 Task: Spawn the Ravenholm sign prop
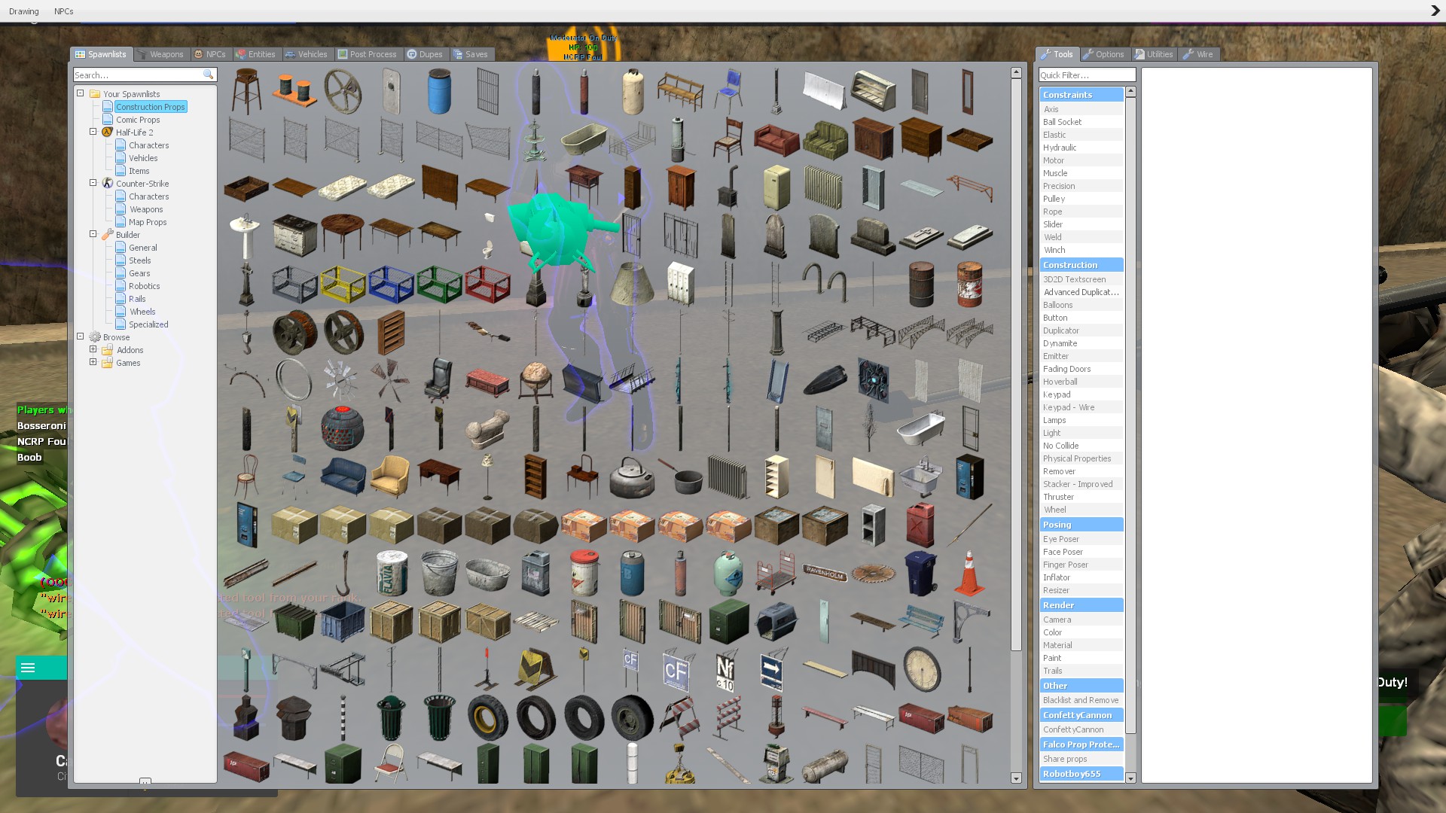coord(825,574)
